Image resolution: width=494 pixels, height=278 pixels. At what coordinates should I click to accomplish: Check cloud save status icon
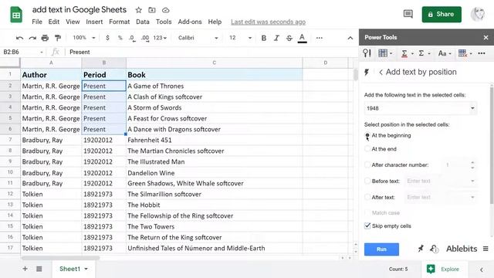pyautogui.click(x=166, y=10)
